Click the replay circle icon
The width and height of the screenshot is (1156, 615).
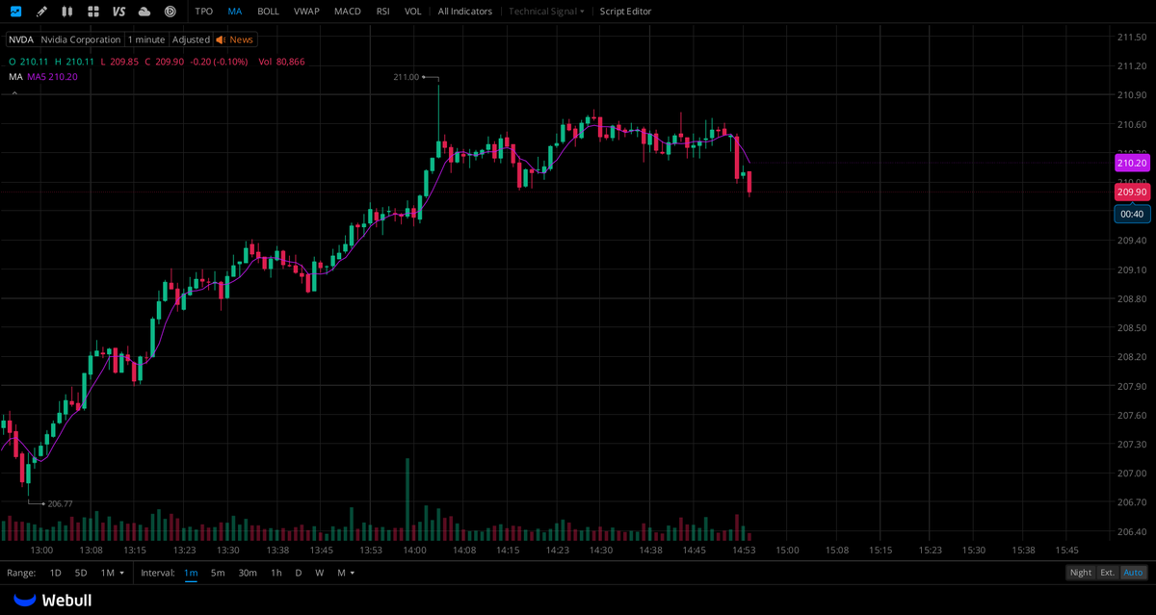coord(171,12)
